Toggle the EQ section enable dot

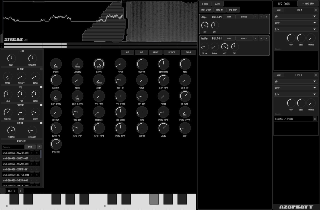(41, 87)
